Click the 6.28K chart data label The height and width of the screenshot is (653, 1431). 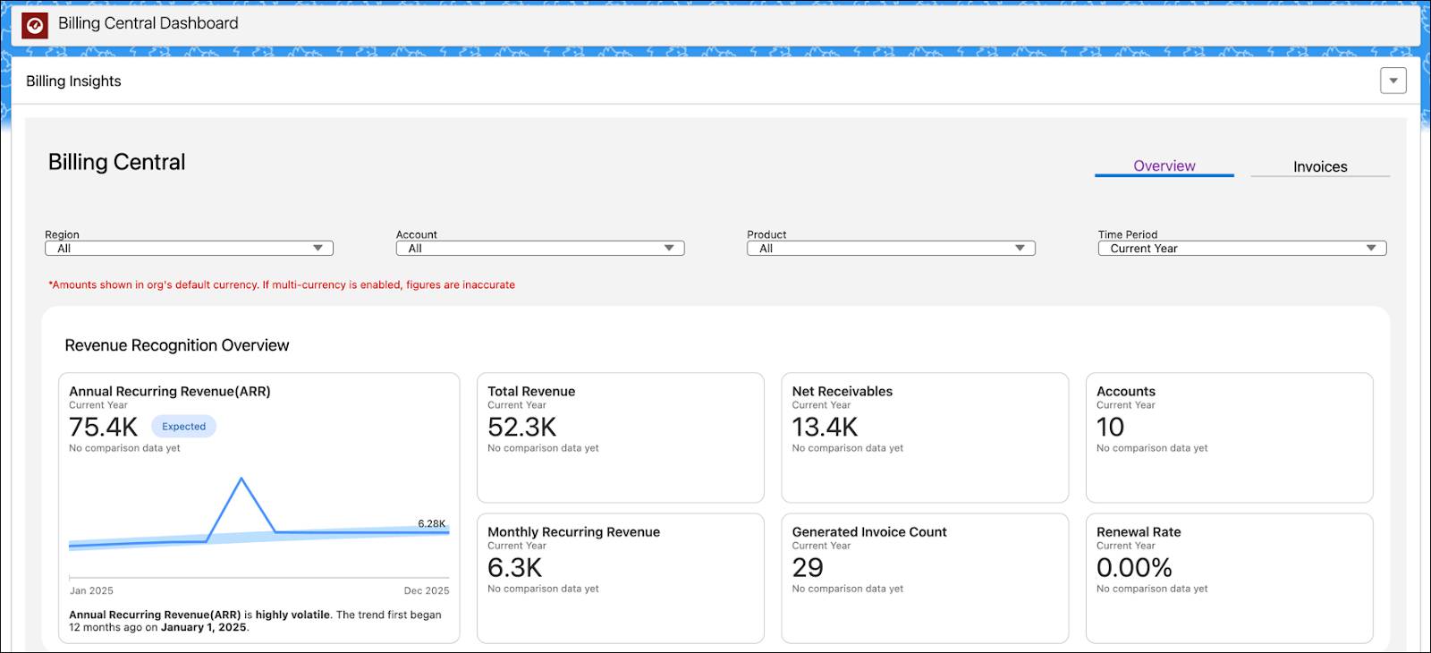click(431, 523)
